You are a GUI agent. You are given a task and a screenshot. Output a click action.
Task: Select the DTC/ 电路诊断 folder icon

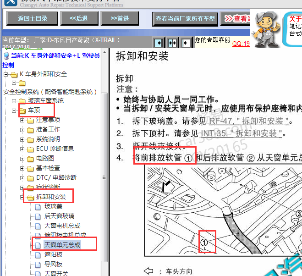tap(30, 178)
